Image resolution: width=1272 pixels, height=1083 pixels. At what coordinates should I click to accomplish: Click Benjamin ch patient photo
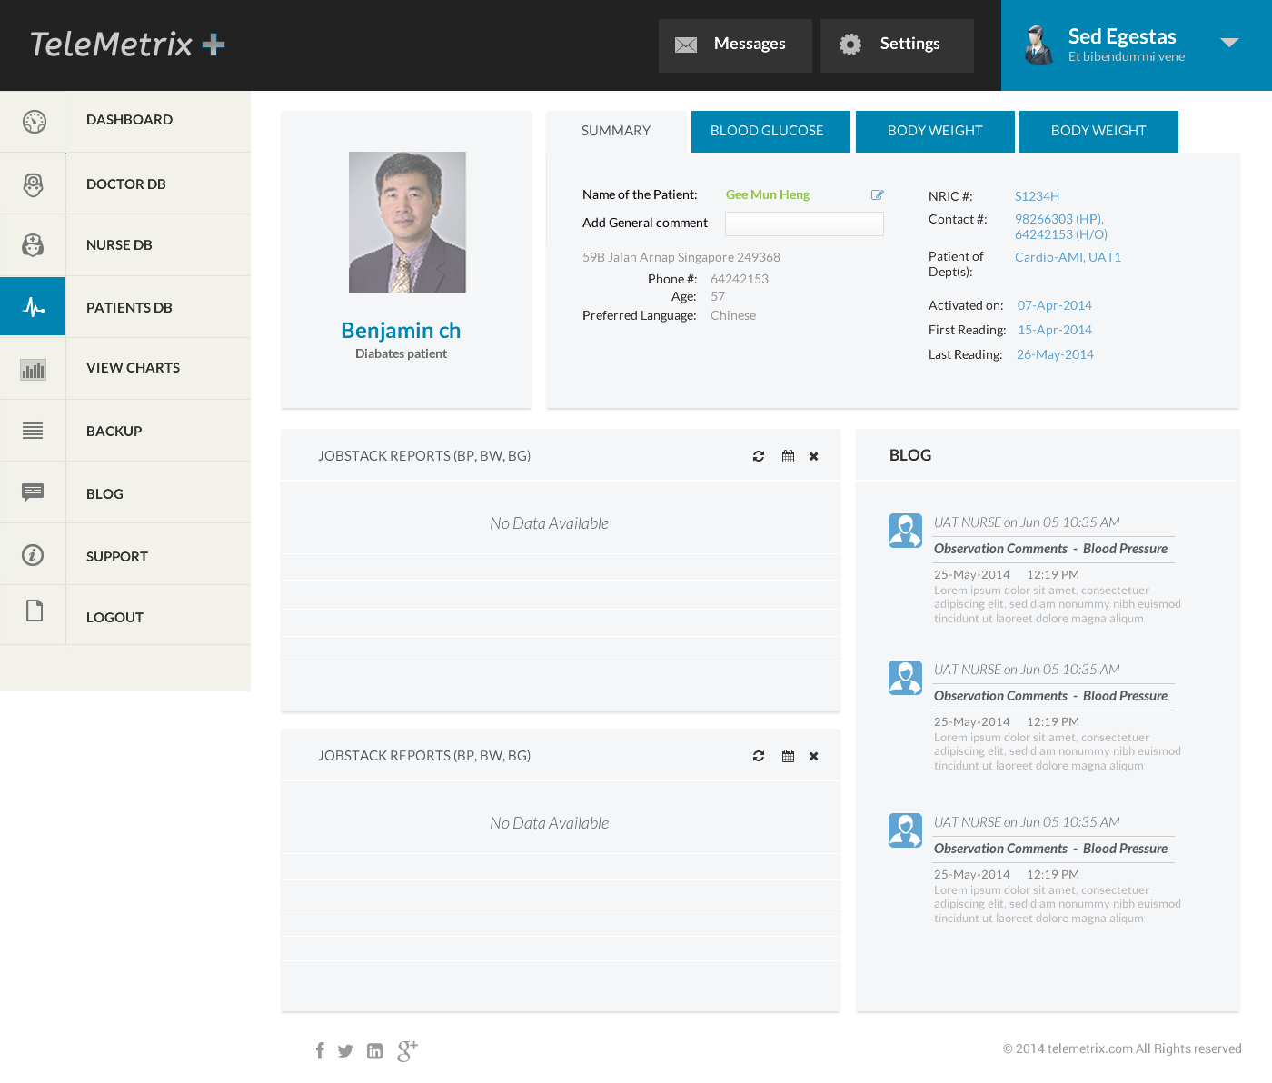tap(407, 222)
